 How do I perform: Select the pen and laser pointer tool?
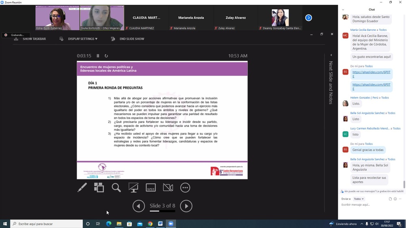(x=82, y=187)
